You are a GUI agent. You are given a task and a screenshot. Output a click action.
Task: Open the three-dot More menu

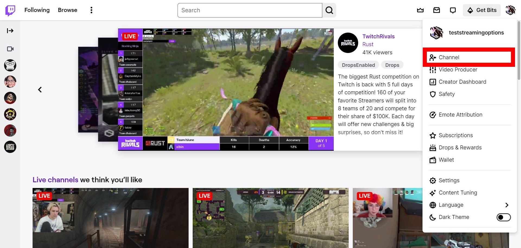(91, 10)
